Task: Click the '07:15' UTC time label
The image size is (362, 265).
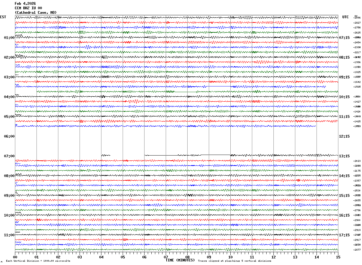Action: (x=344, y=38)
